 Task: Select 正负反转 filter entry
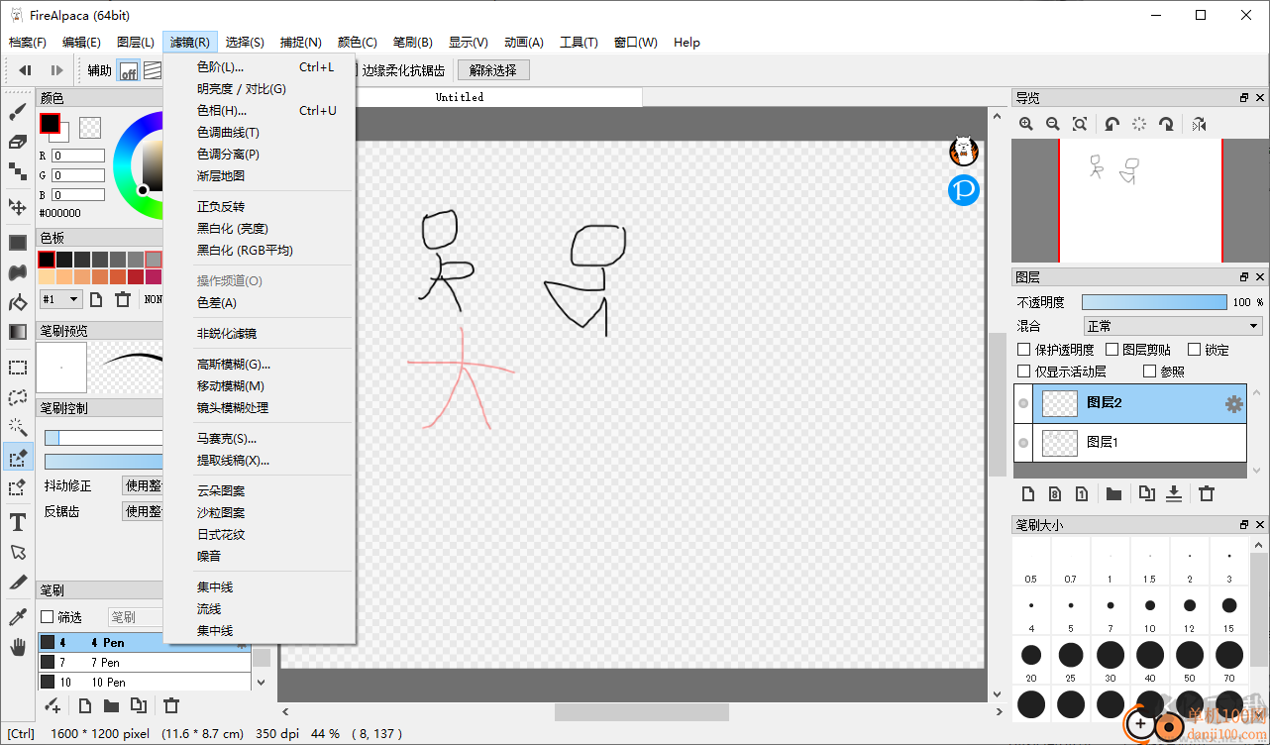click(260, 207)
